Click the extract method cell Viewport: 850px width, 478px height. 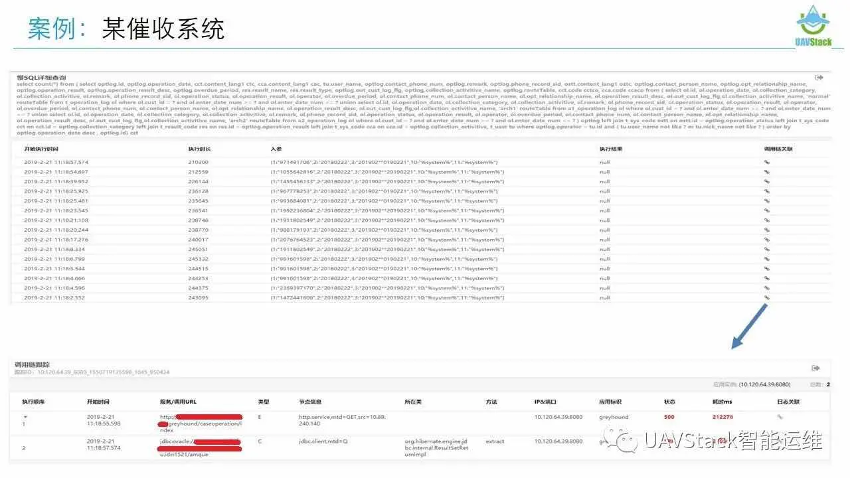click(x=495, y=441)
